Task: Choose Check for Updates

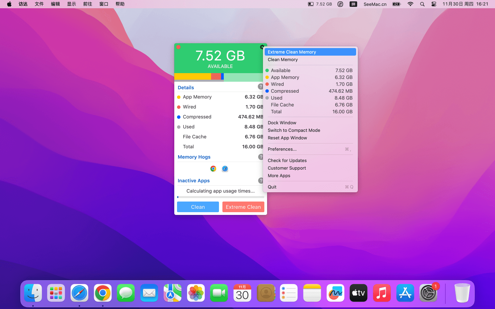Action: point(310,160)
